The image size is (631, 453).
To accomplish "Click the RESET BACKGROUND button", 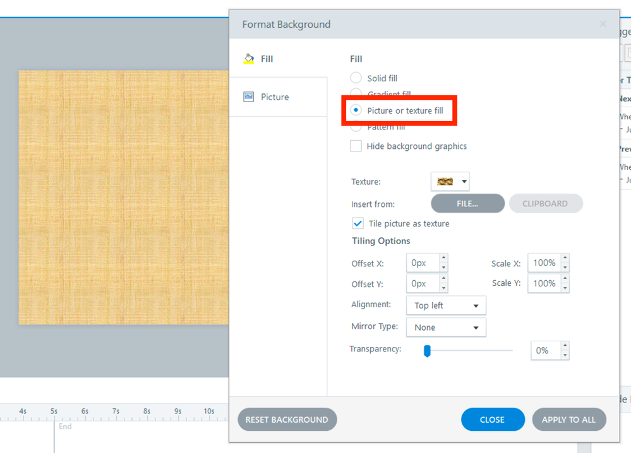I will 287,420.
